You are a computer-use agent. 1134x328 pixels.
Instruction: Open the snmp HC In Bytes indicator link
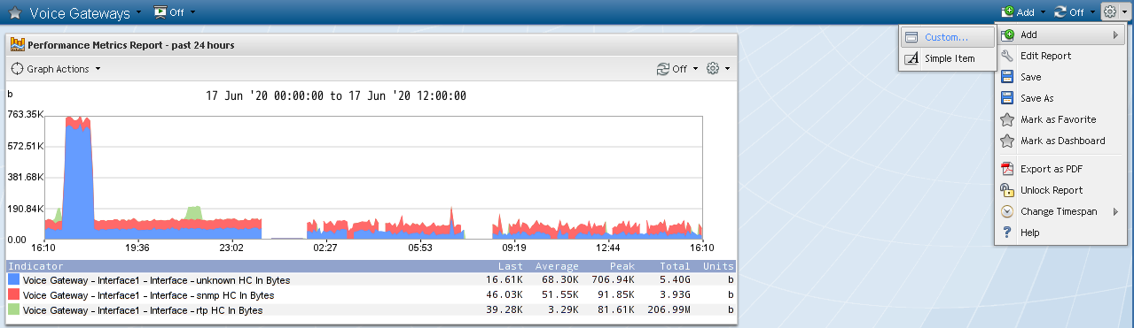coord(148,295)
